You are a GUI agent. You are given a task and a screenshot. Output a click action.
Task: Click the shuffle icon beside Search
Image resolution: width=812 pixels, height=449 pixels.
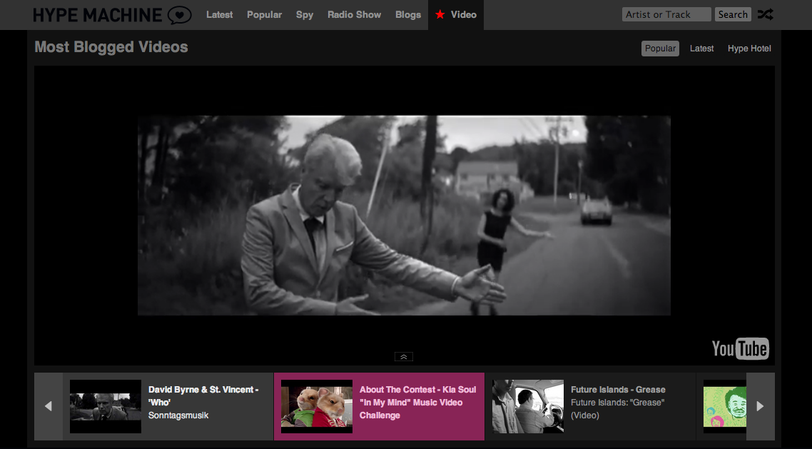tap(766, 14)
